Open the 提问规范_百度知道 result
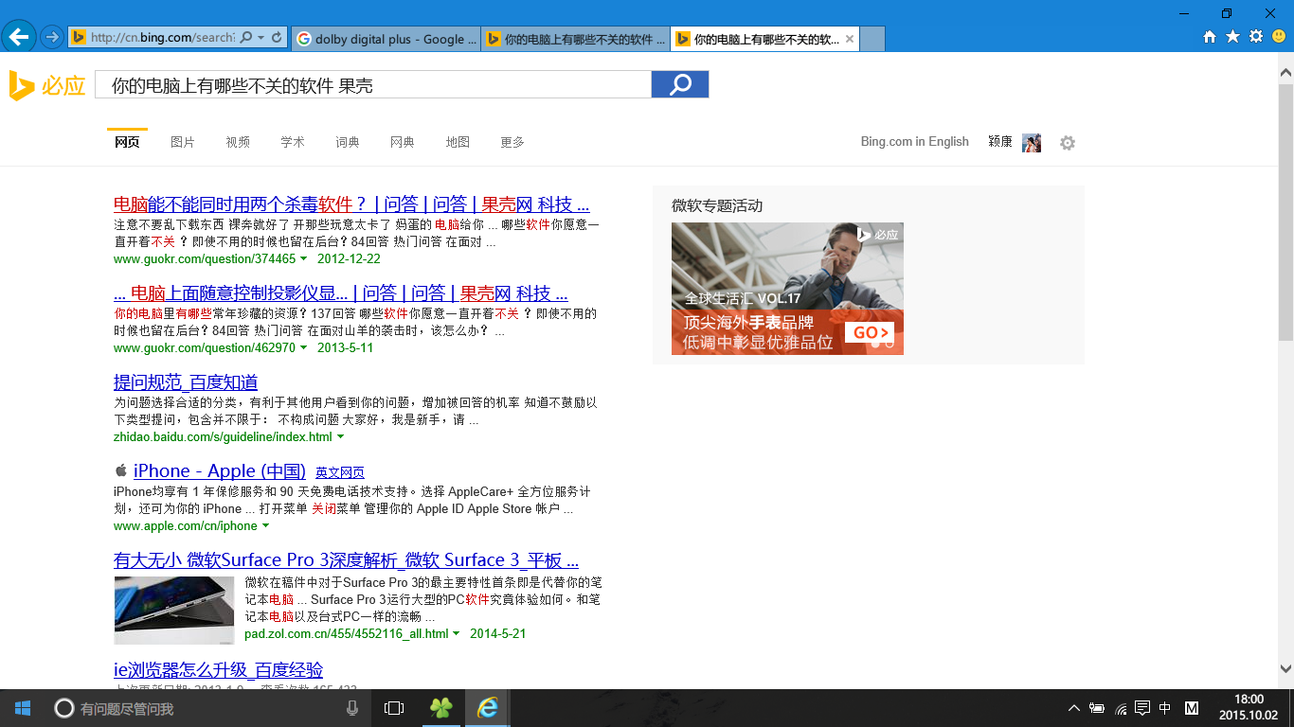 coord(186,382)
